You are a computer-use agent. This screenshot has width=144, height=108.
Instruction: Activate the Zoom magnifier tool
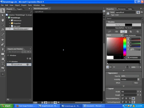pyautogui.click(x=3, y=25)
